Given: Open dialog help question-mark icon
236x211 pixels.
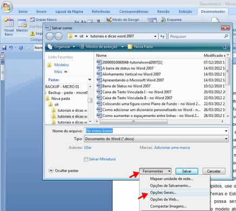Looking at the screenshot, I should pos(225,47).
